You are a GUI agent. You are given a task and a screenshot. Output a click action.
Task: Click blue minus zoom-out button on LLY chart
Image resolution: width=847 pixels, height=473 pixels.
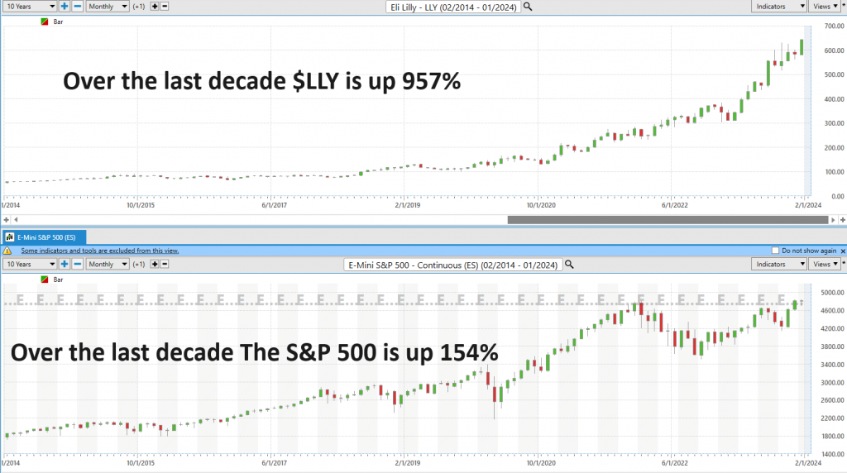[78, 7]
